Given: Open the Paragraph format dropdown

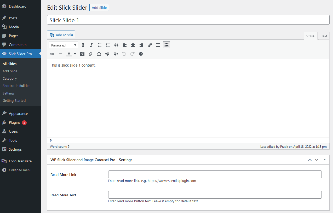Looking at the screenshot, I should (x=63, y=45).
